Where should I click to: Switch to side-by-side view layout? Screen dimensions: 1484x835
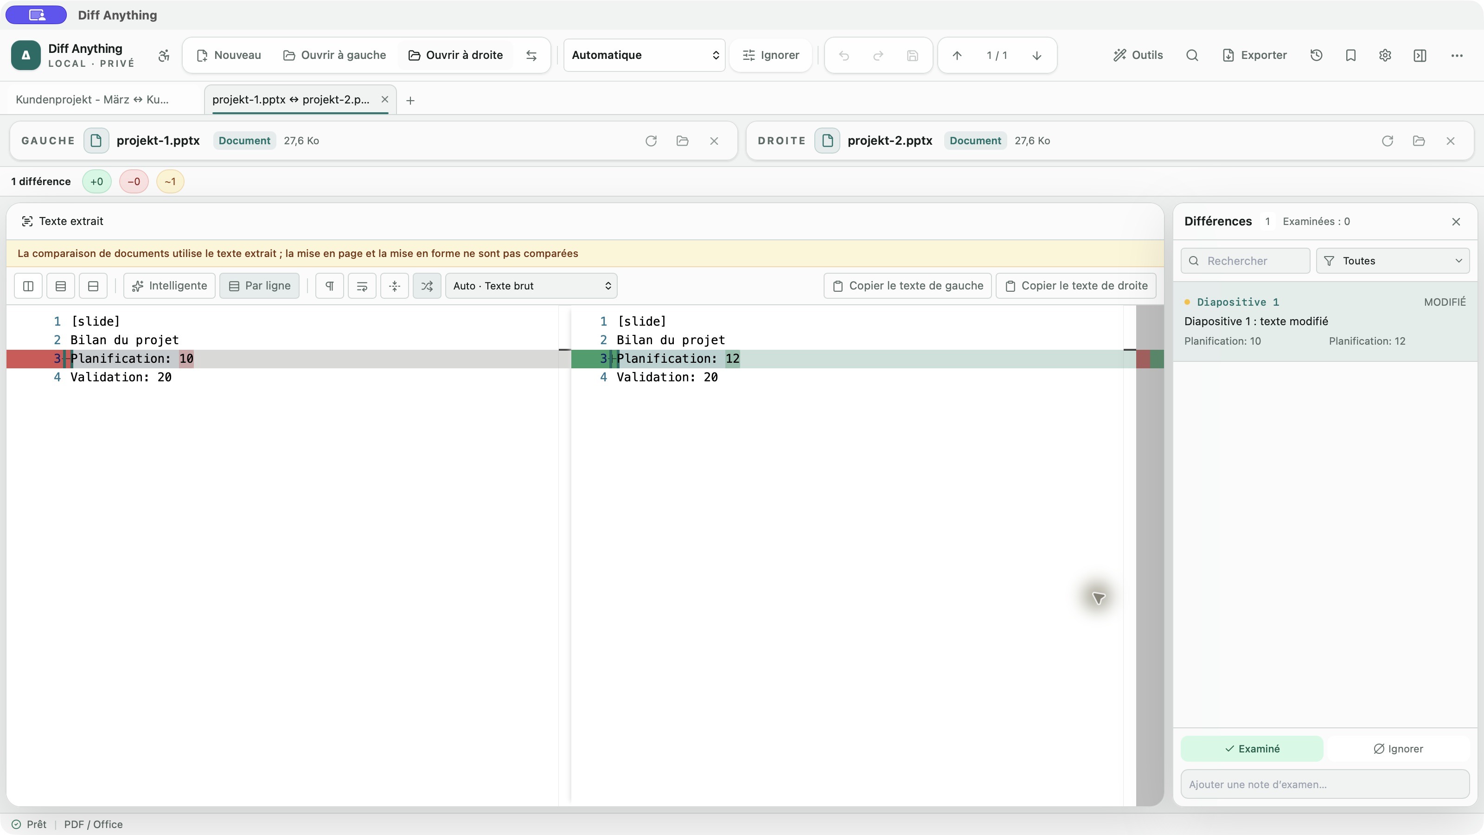click(x=28, y=286)
